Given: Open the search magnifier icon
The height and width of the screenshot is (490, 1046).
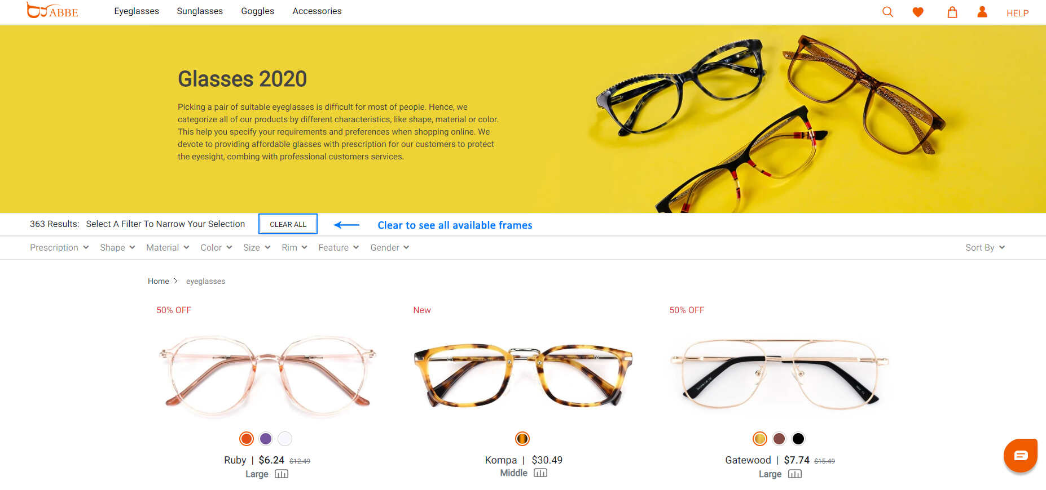Looking at the screenshot, I should tap(887, 12).
